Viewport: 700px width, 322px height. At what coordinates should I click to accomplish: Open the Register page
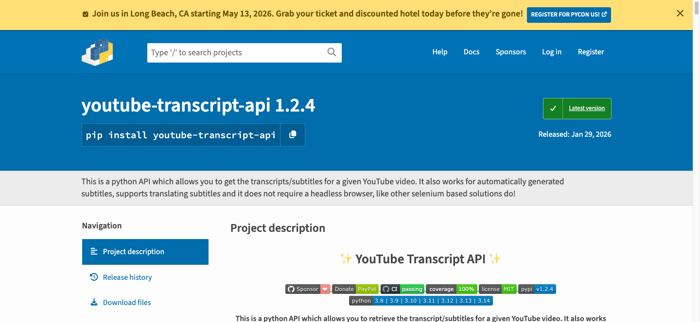click(x=591, y=52)
